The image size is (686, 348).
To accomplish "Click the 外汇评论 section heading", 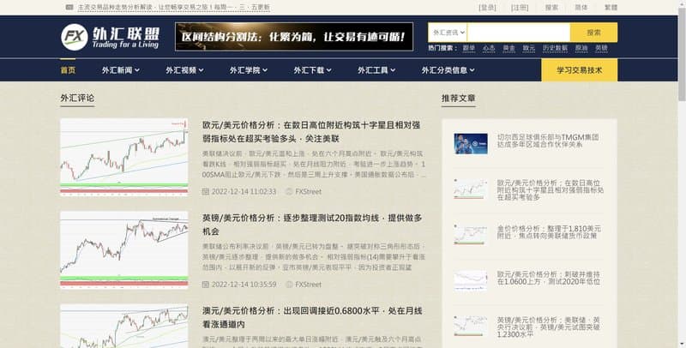I will pos(77,98).
